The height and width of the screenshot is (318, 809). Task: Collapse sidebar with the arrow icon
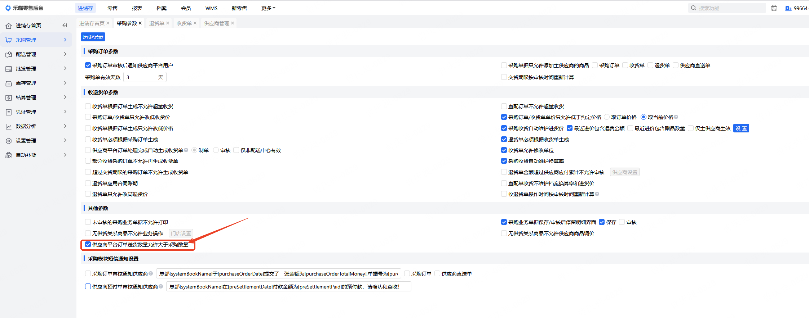[65, 25]
